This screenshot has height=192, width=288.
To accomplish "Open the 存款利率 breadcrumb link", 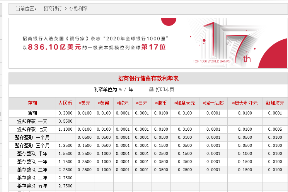I will tap(78, 8).
